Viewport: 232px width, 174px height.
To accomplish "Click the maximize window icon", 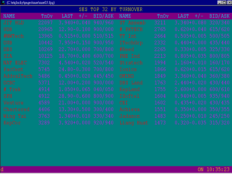I will (224, 2).
